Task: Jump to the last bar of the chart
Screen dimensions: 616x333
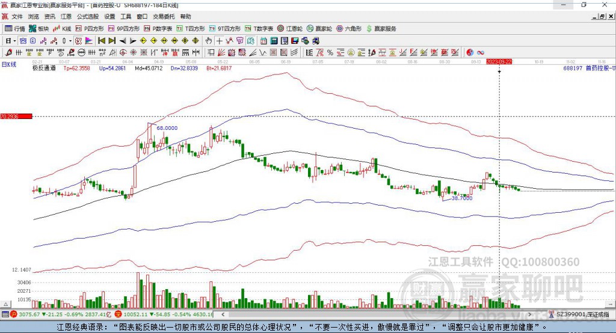Action: pos(112,41)
